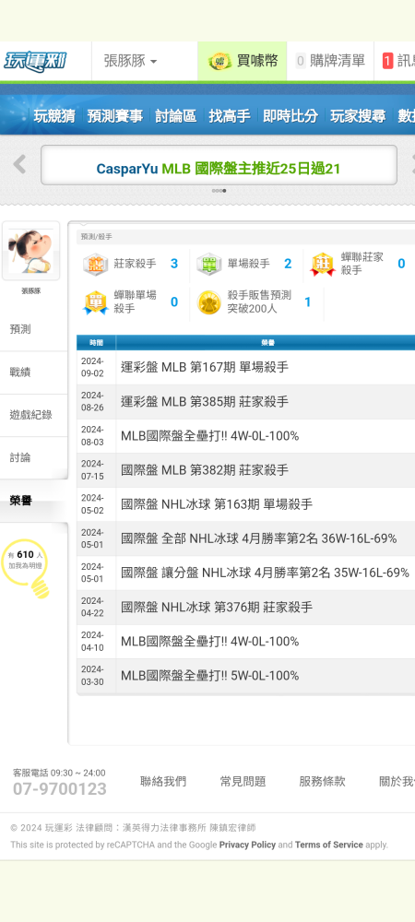Open the Terms of Service link
The width and height of the screenshot is (415, 922).
[329, 845]
